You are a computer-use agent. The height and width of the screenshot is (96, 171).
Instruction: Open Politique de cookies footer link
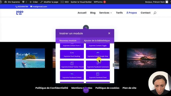107,88
